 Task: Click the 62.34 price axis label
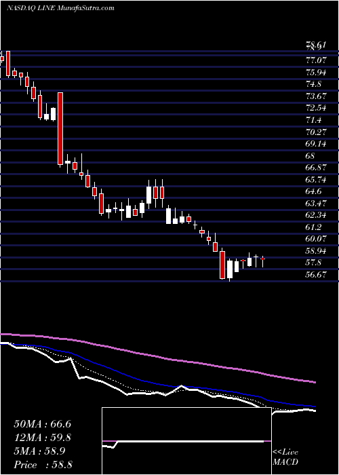pos(317,215)
